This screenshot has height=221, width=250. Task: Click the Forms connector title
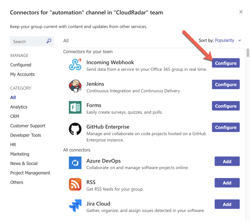[x=94, y=105]
